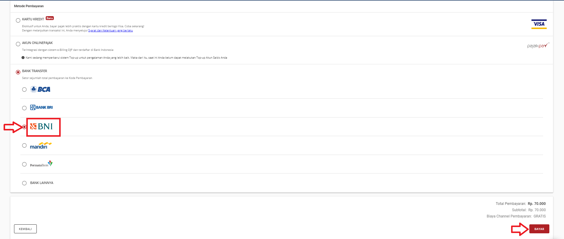Screen dimensions: 564x239
Task: Select the Bank Transfer radio button
Action: tap(18, 72)
